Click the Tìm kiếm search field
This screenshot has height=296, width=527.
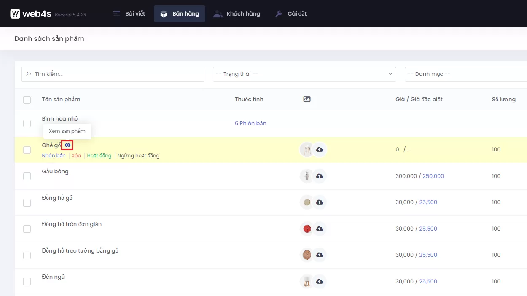pyautogui.click(x=113, y=74)
